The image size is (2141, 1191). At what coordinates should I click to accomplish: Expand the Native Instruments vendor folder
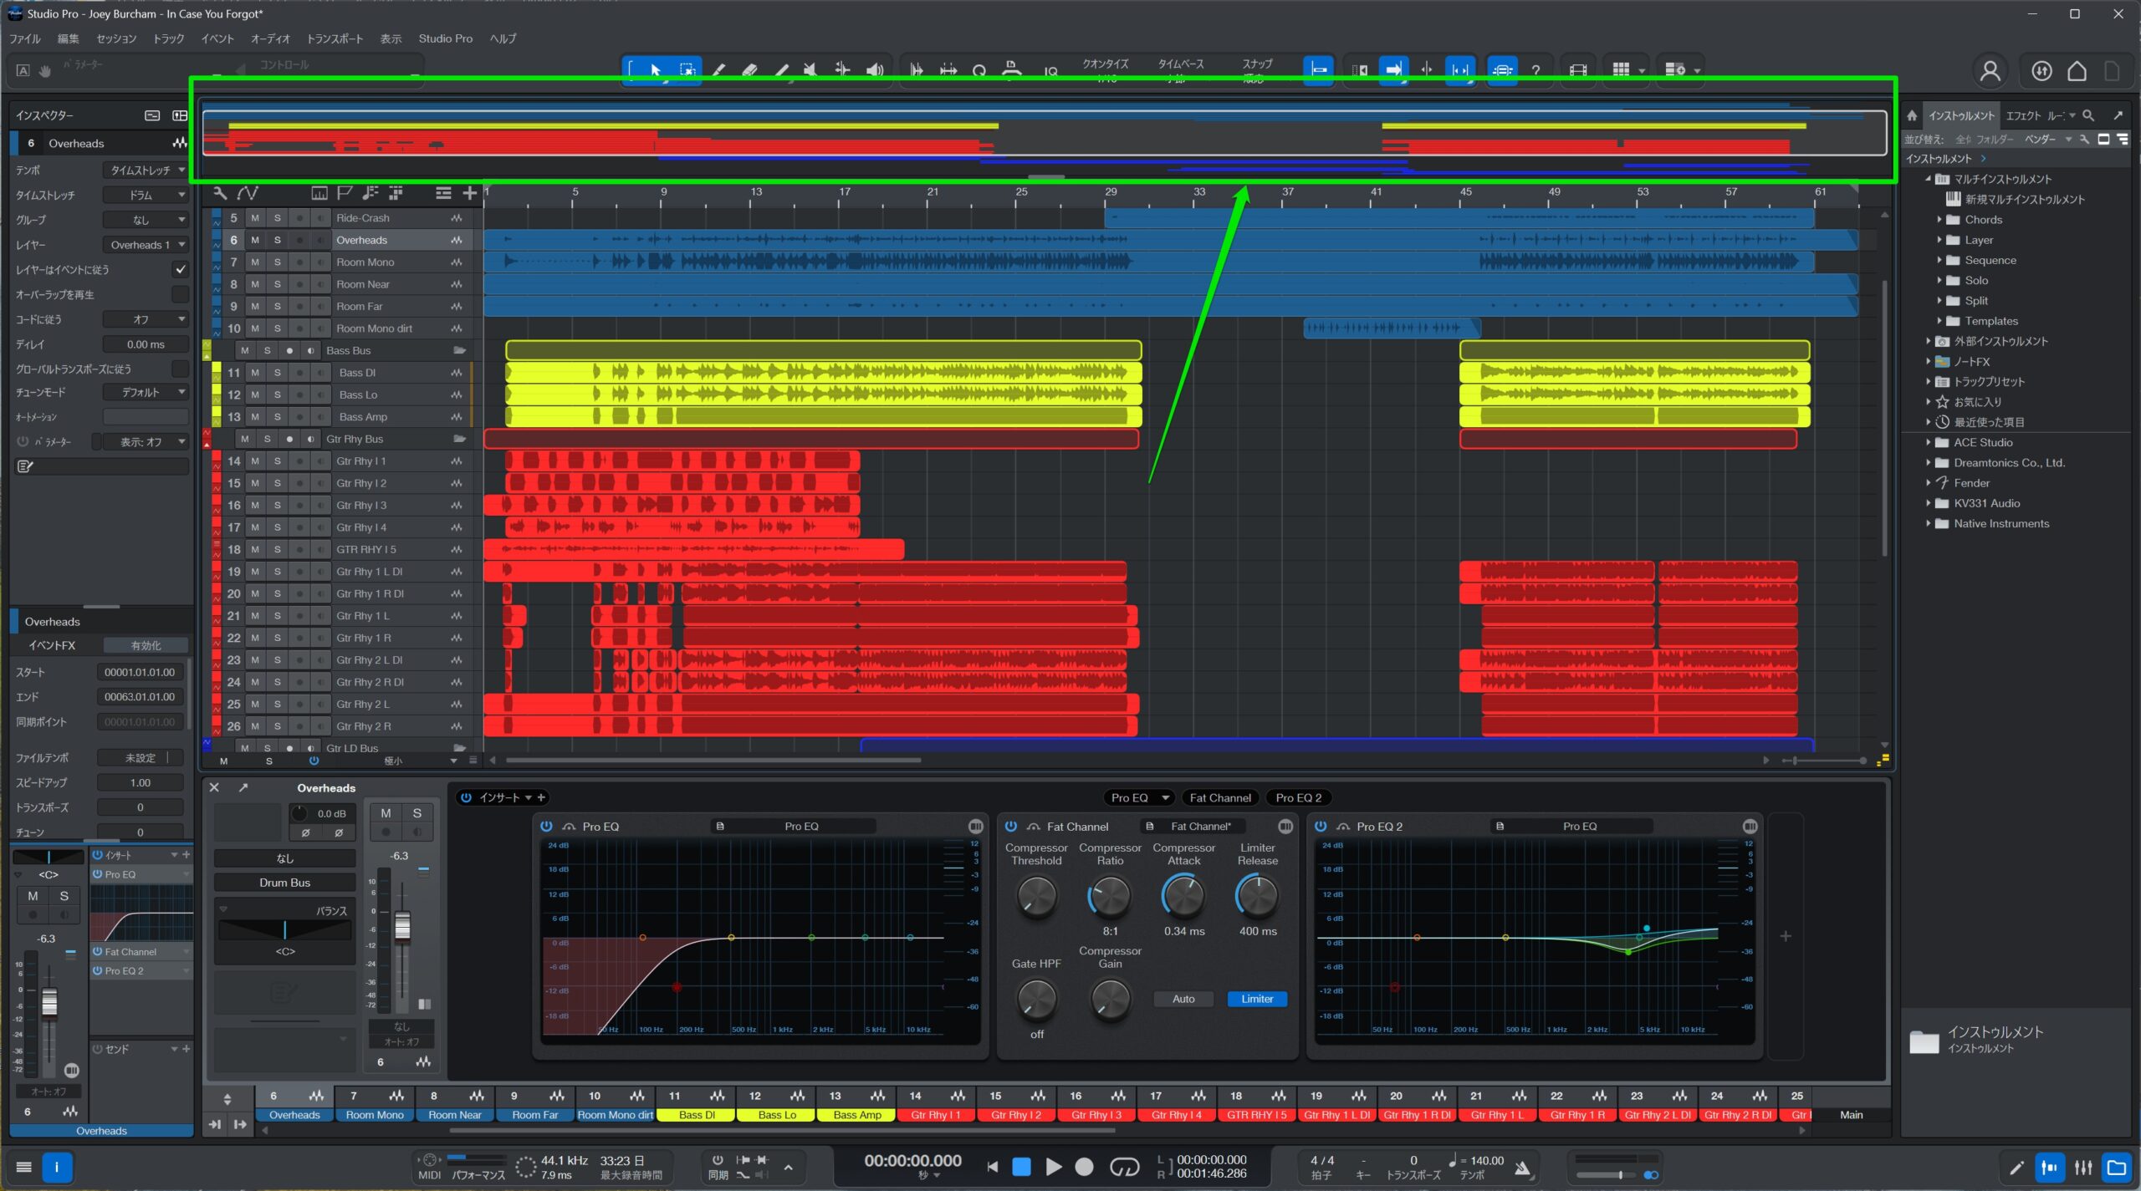coord(1929,523)
